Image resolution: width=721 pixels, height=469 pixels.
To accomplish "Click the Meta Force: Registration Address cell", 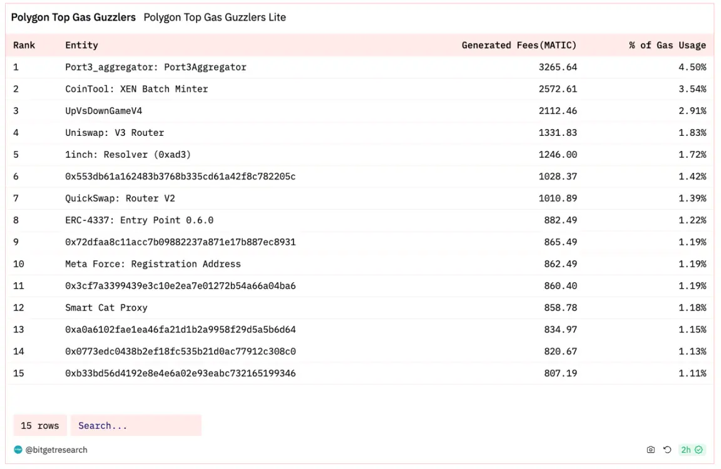I will click(x=153, y=264).
